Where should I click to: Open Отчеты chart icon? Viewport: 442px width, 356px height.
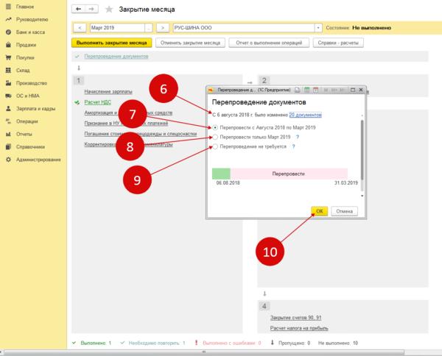click(8, 134)
